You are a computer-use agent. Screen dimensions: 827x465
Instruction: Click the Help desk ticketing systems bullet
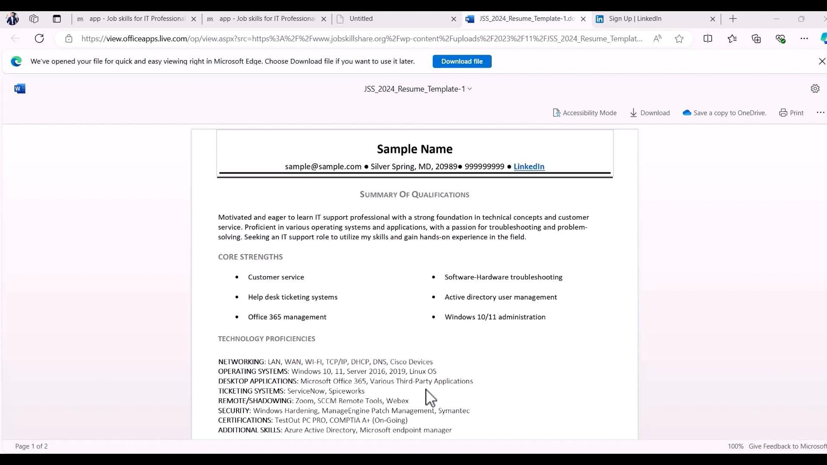point(293,297)
